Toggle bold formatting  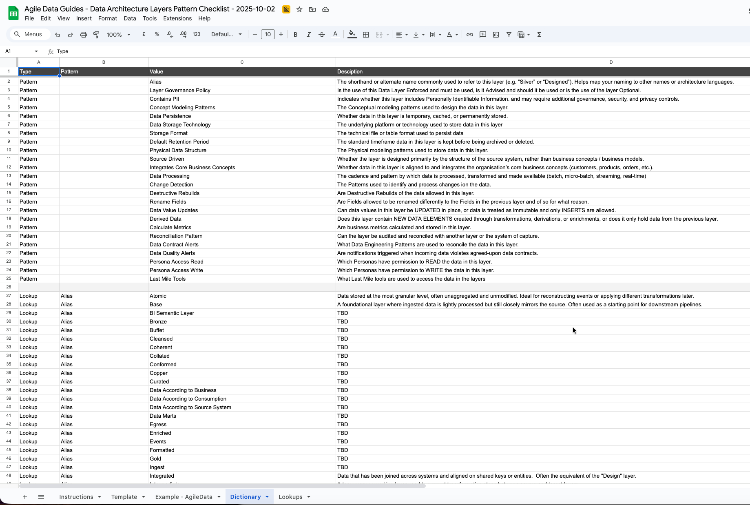[x=296, y=35]
